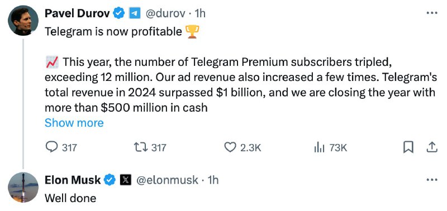The image size is (447, 211).
Task: View analytics via the 73K views icon
Action: (318, 147)
